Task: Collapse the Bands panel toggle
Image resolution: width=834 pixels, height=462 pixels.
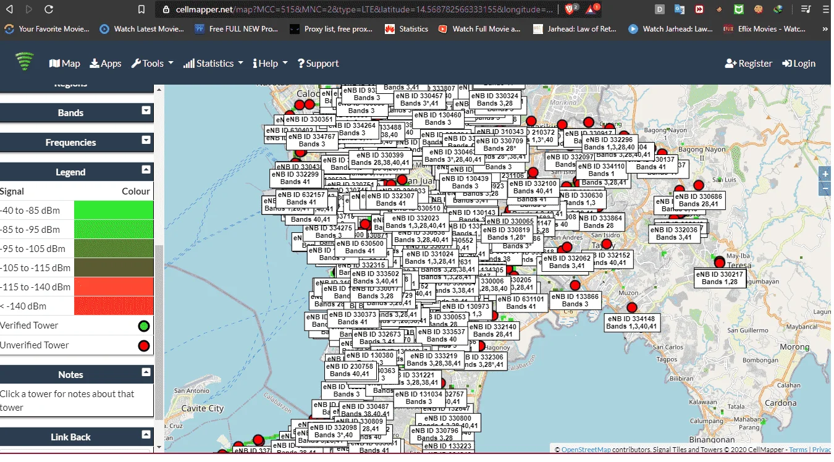Action: tap(146, 111)
